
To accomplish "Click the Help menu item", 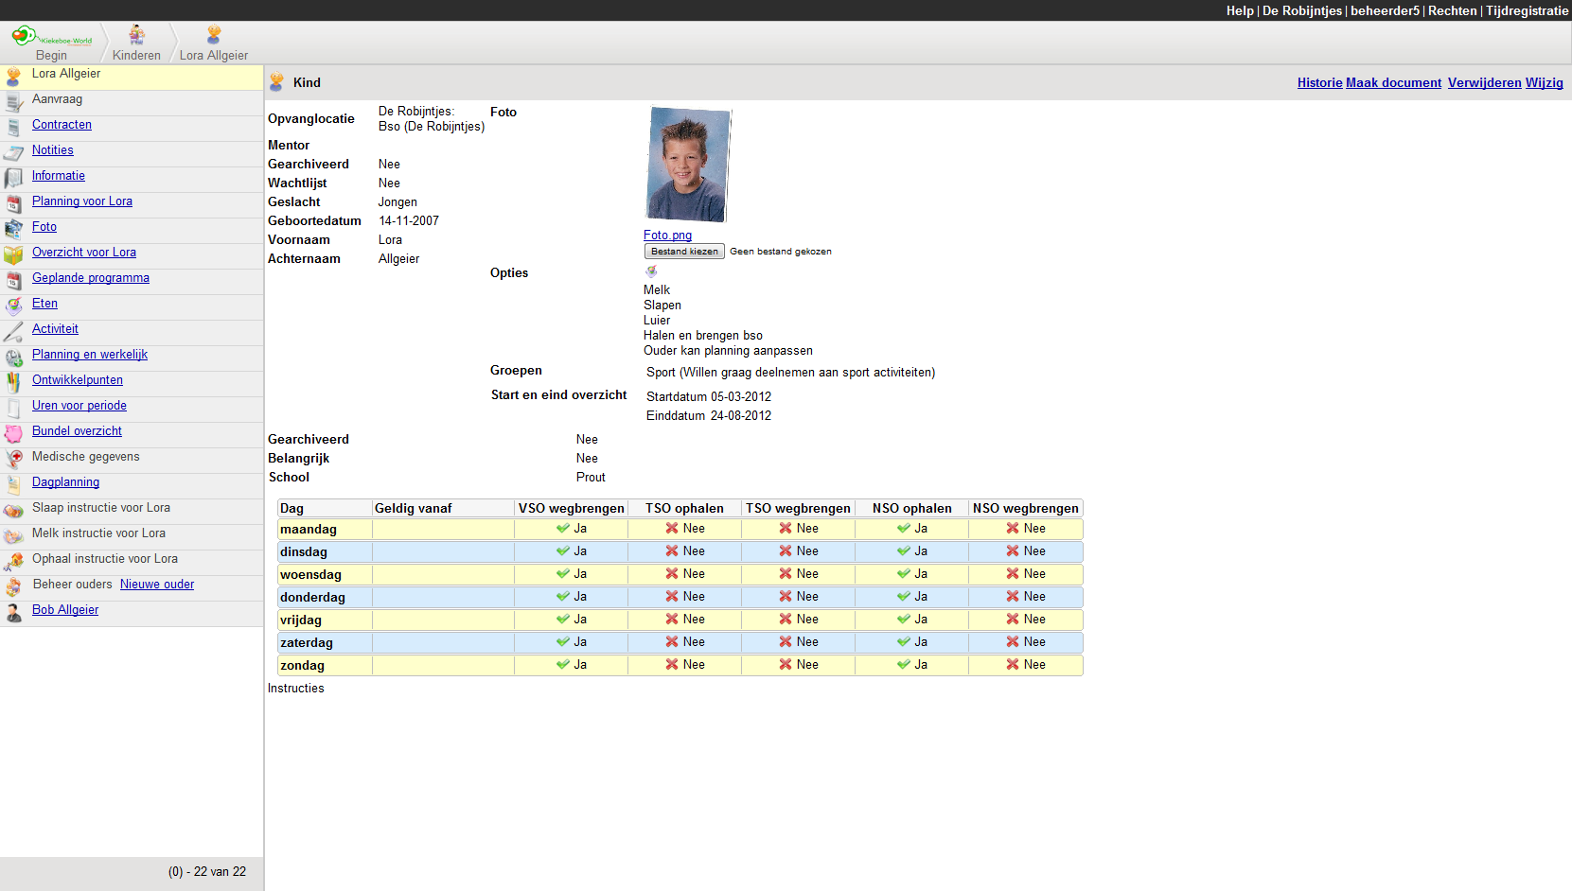I will (1239, 10).
